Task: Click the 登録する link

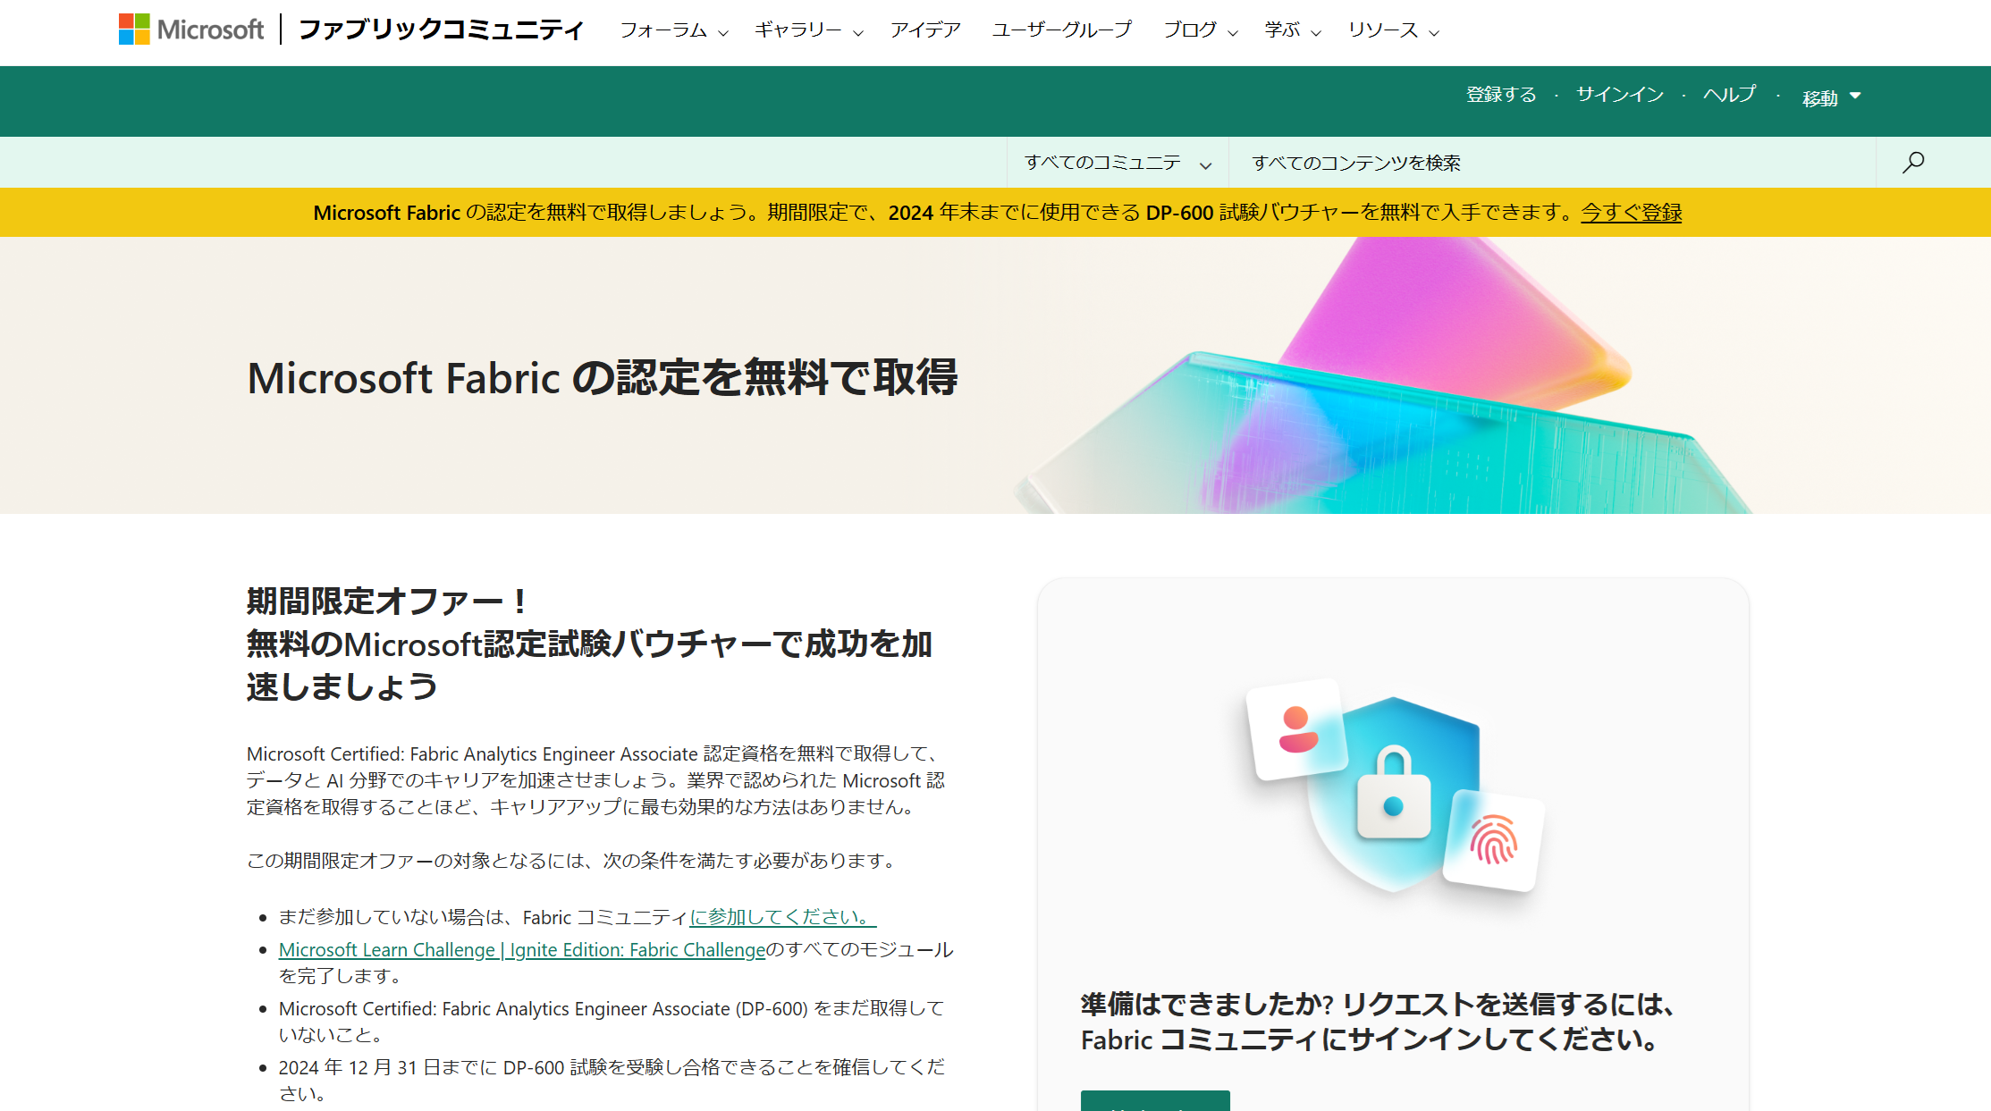Action: [1501, 95]
